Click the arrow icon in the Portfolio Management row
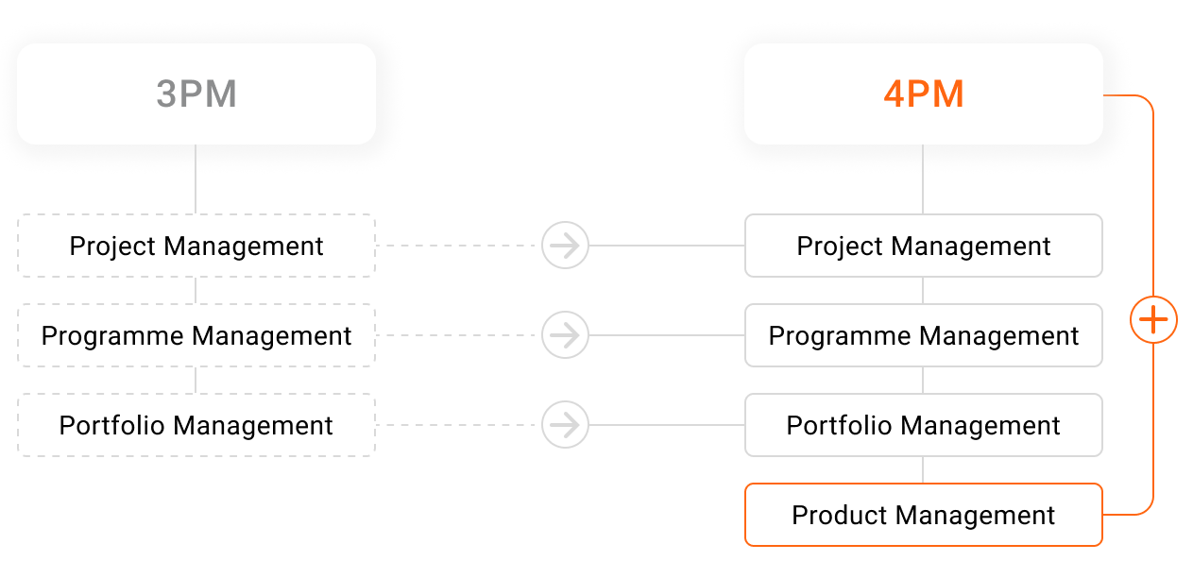Image resolution: width=1193 pixels, height=578 pixels. (x=565, y=425)
